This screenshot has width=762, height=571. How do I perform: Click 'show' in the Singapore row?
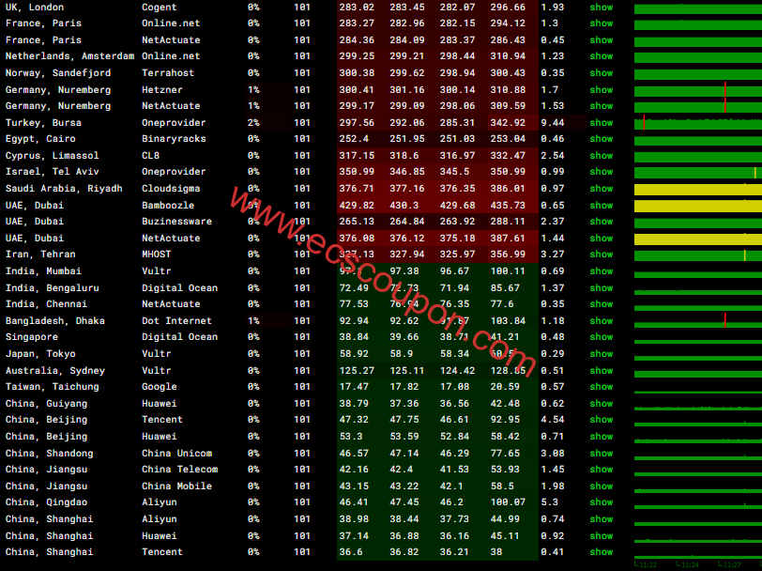click(x=602, y=337)
